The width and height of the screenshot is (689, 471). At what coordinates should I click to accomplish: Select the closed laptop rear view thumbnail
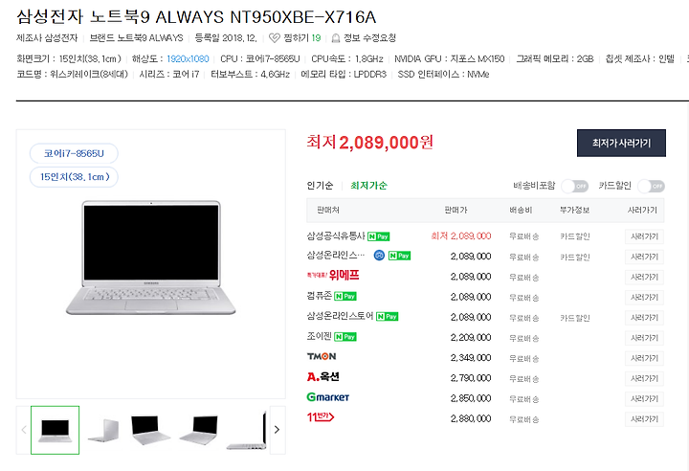103,430
